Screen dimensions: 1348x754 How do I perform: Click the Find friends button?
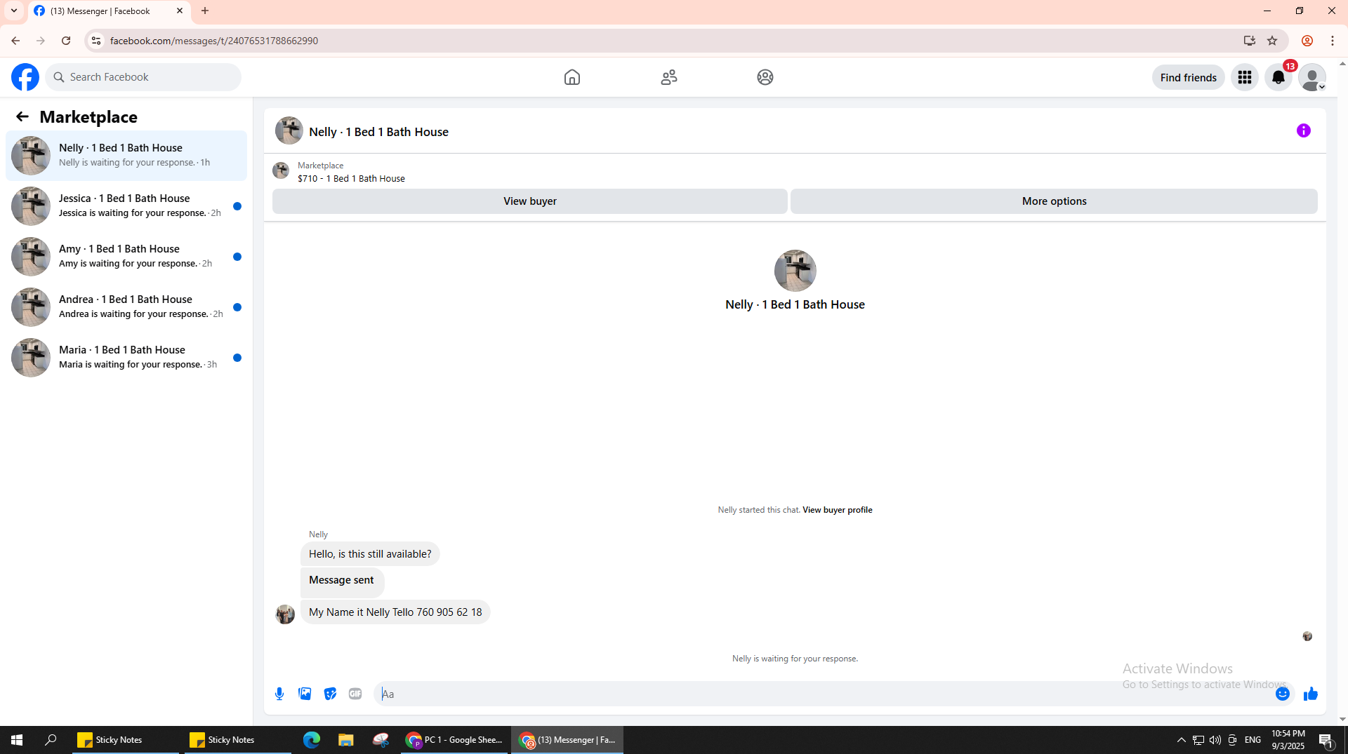click(1189, 77)
